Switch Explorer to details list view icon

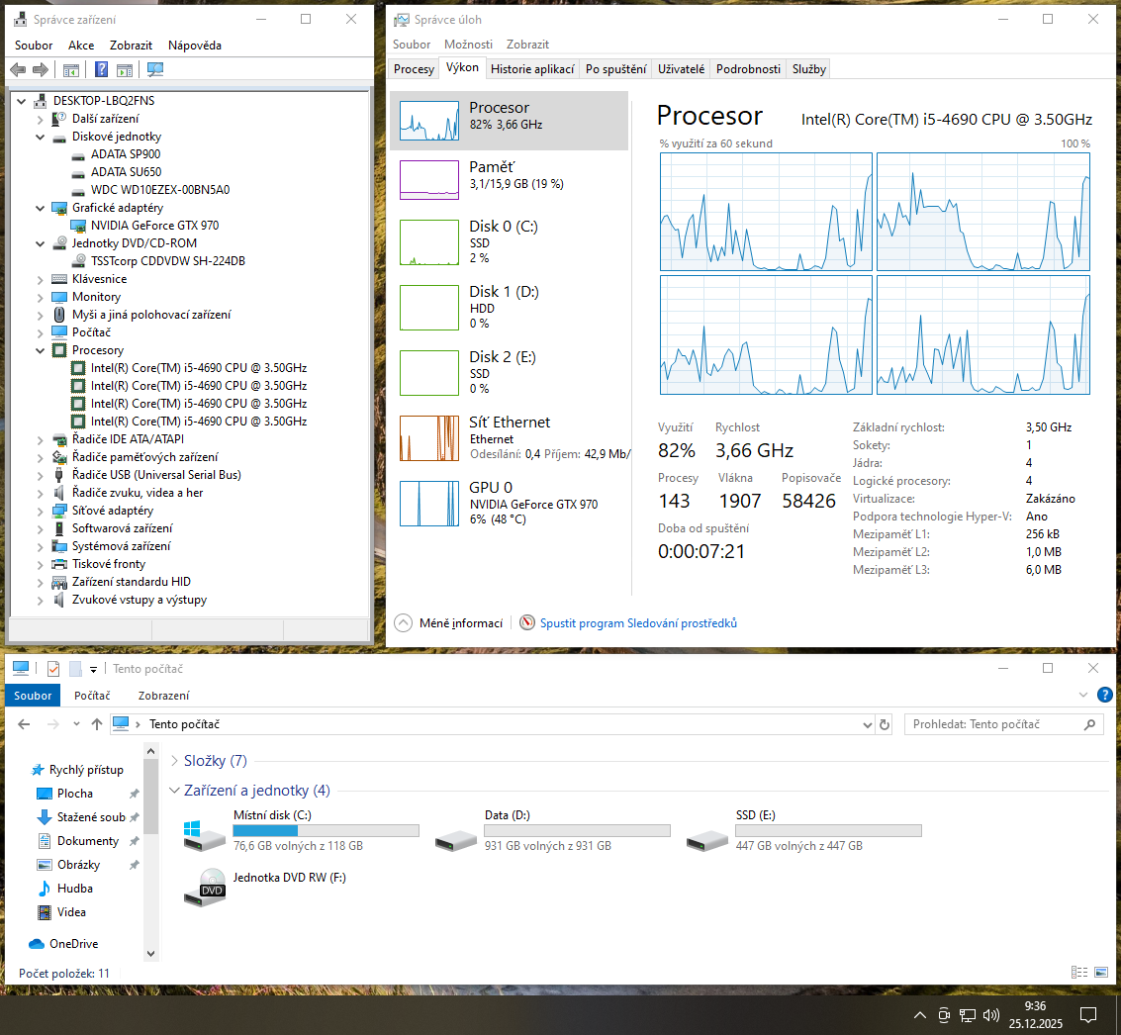[x=1077, y=973]
